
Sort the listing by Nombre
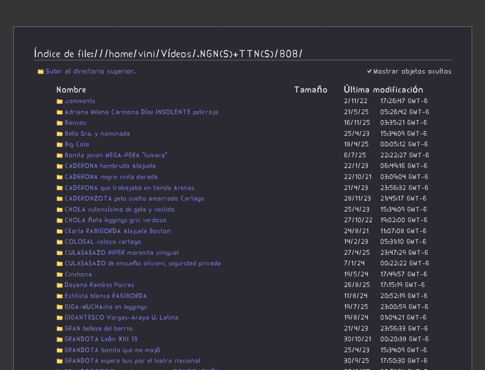tap(71, 89)
